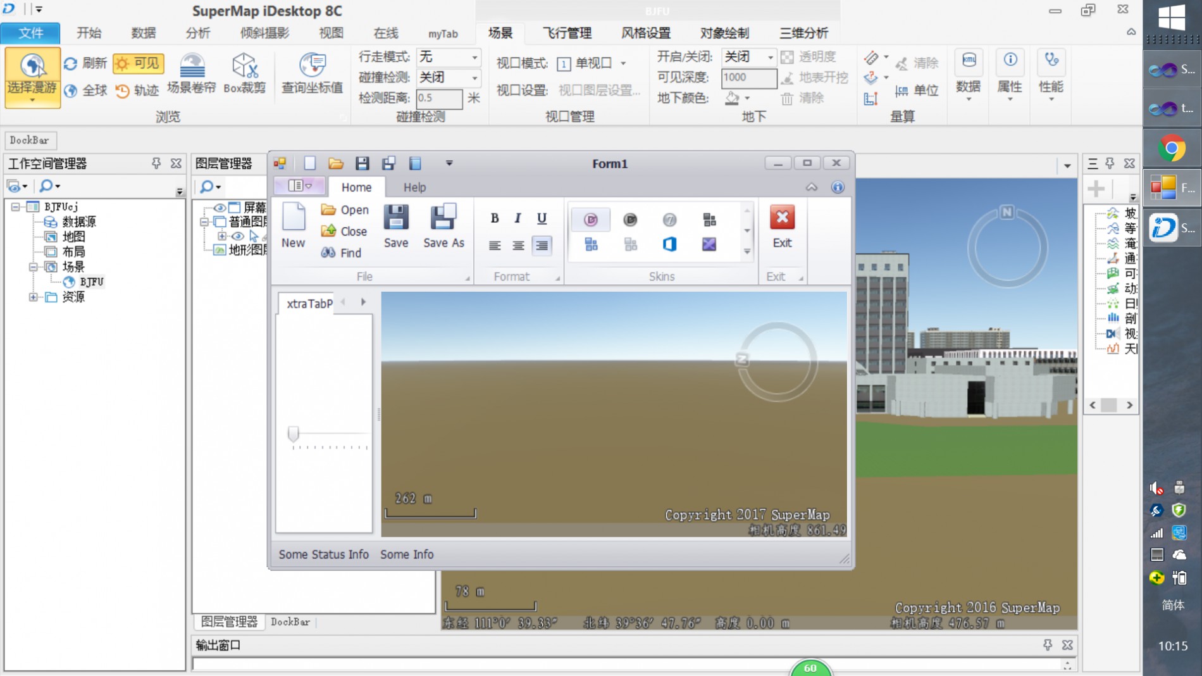Image resolution: width=1202 pixels, height=676 pixels.
Task: Click the 查询坐标值 coordinate query icon
Action: [x=312, y=66]
